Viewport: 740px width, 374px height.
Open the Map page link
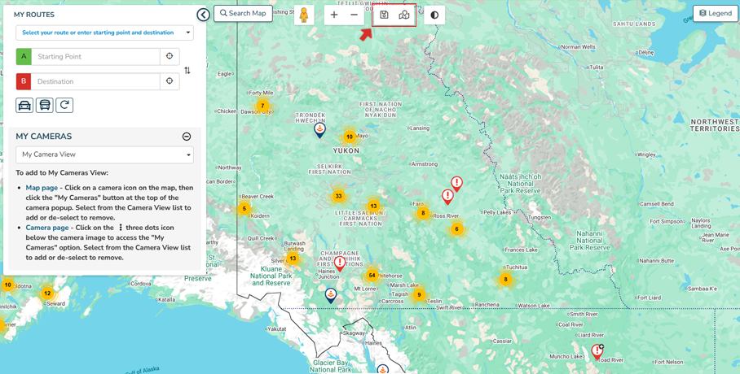click(42, 188)
